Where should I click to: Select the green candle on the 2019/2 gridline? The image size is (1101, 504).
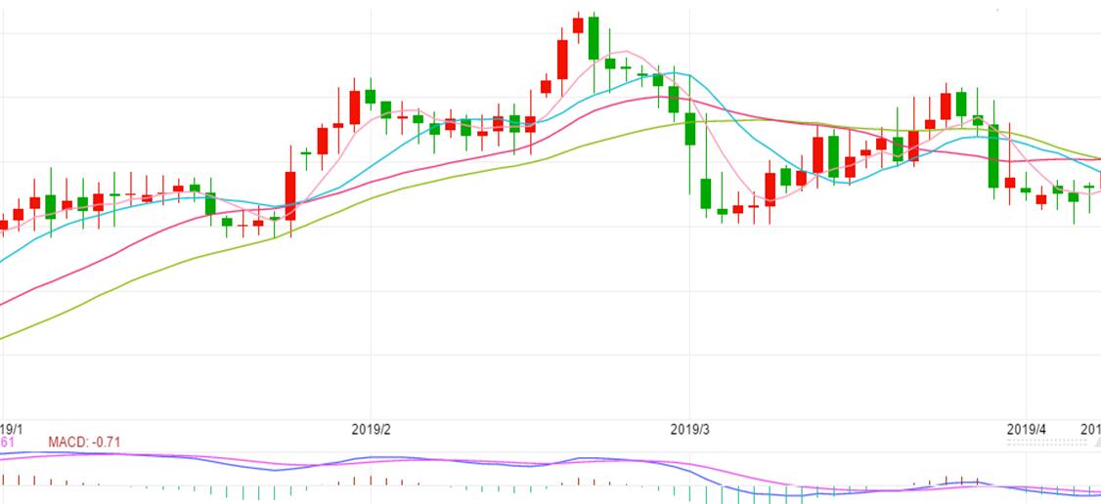(x=371, y=96)
